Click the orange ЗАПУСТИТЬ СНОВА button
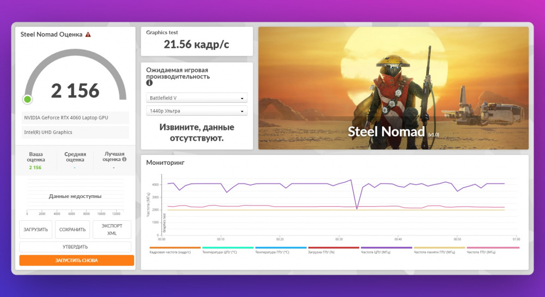Viewport: 545px width, 297px height. click(x=76, y=260)
